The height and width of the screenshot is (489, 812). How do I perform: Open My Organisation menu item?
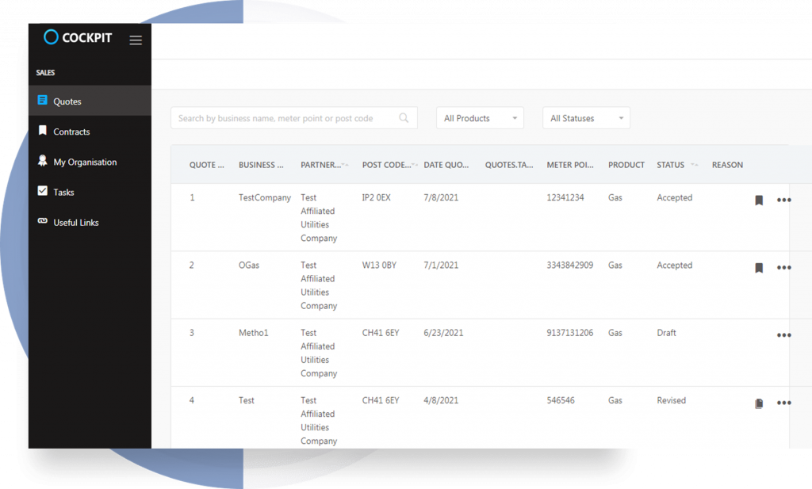(x=90, y=162)
